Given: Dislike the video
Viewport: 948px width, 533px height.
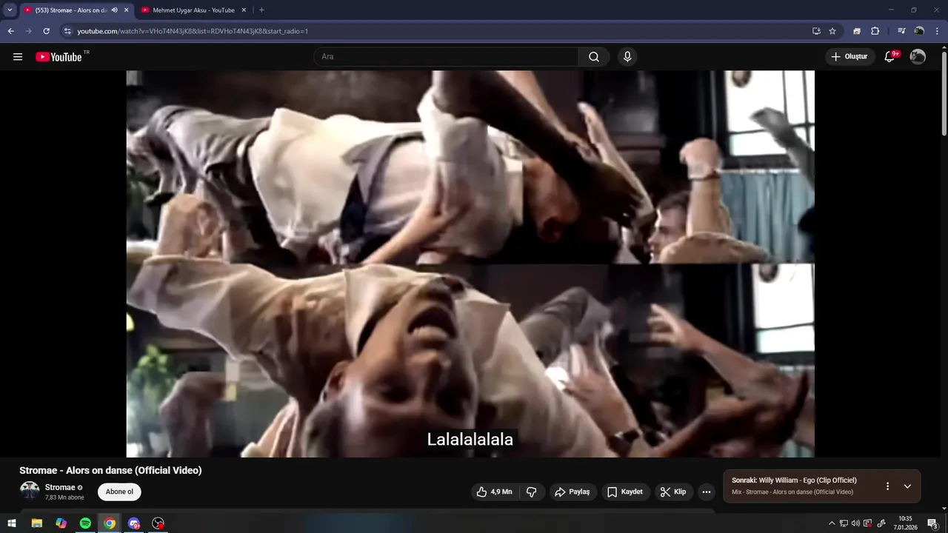Looking at the screenshot, I should [x=531, y=492].
